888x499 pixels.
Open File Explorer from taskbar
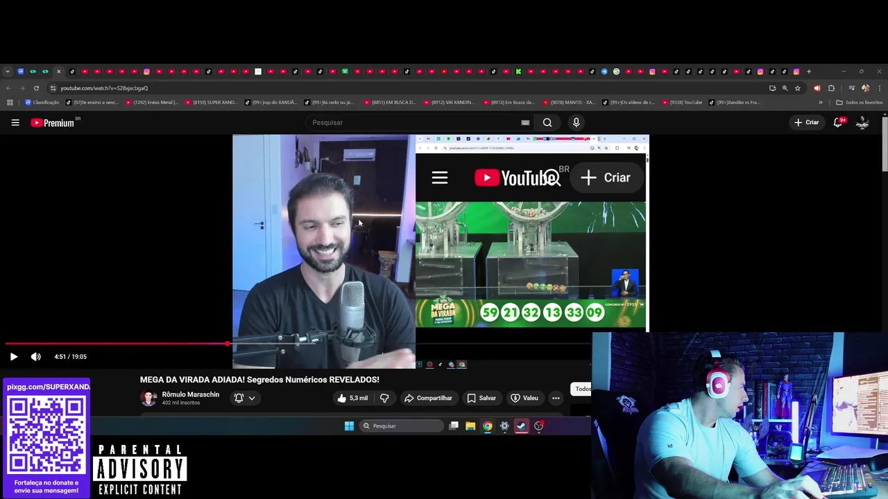[x=470, y=426]
